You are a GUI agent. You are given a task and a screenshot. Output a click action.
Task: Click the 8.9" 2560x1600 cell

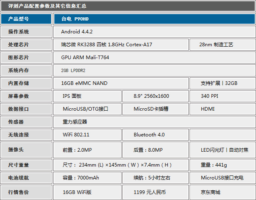pos(156,96)
